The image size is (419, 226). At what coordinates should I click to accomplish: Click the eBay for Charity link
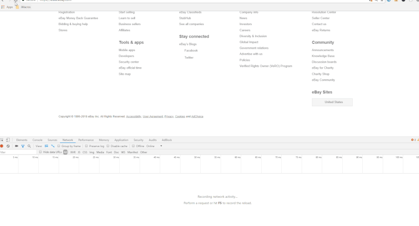(x=323, y=68)
